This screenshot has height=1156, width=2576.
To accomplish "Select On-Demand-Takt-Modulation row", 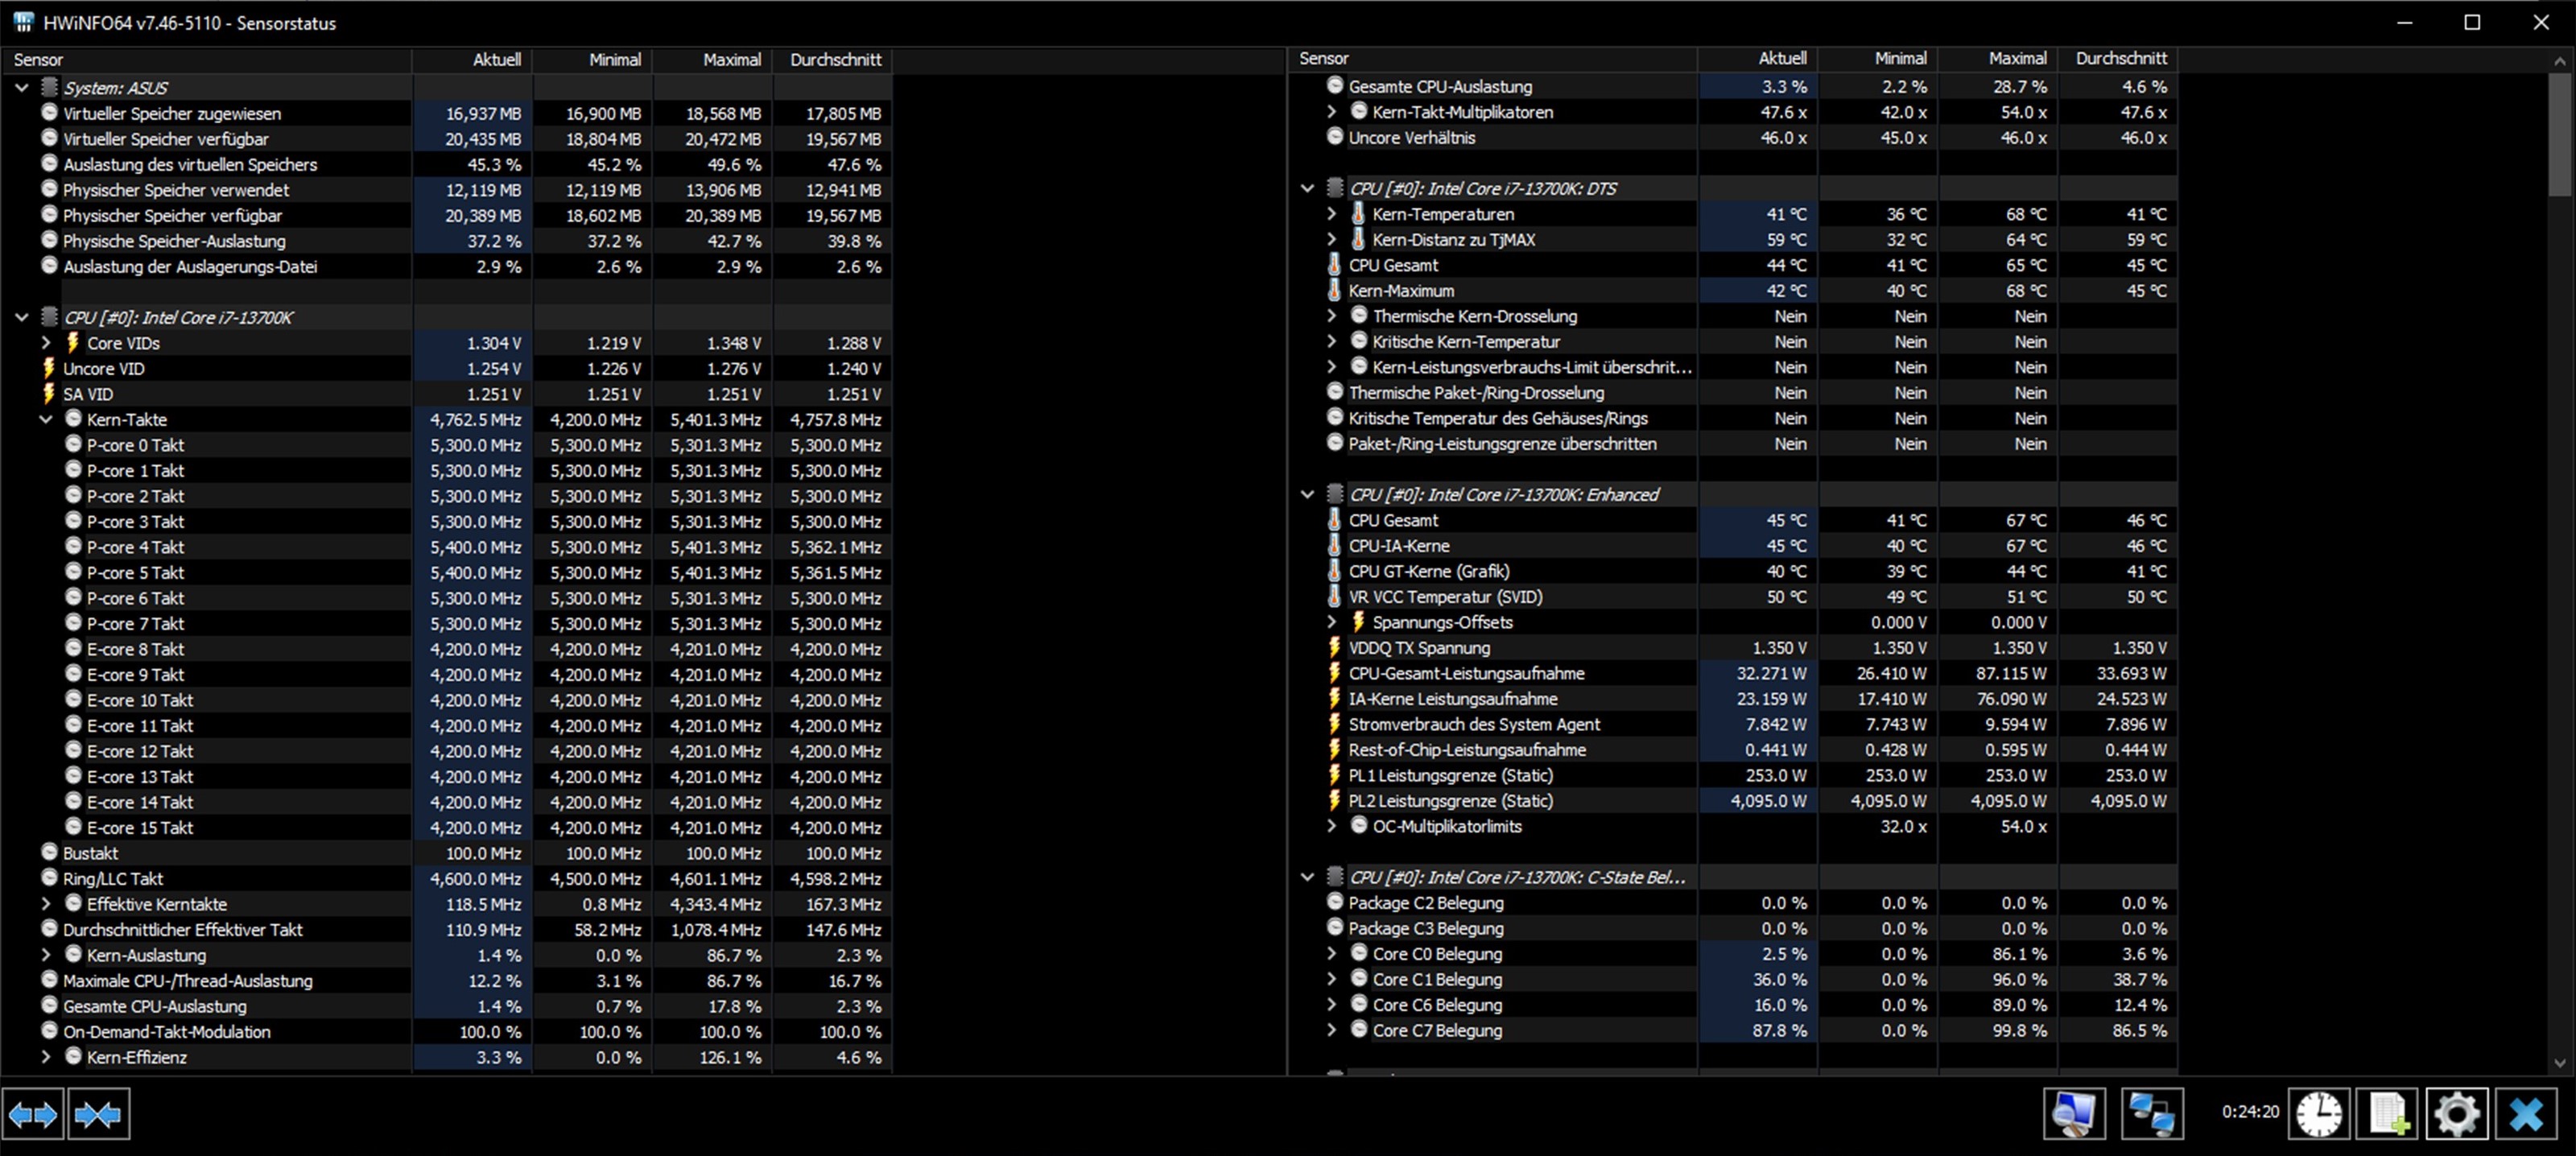I will [x=447, y=1031].
